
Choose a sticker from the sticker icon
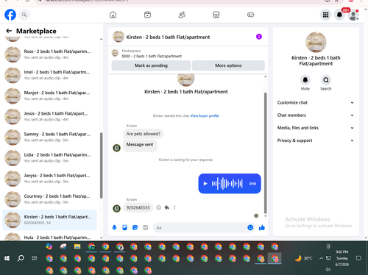point(135,228)
